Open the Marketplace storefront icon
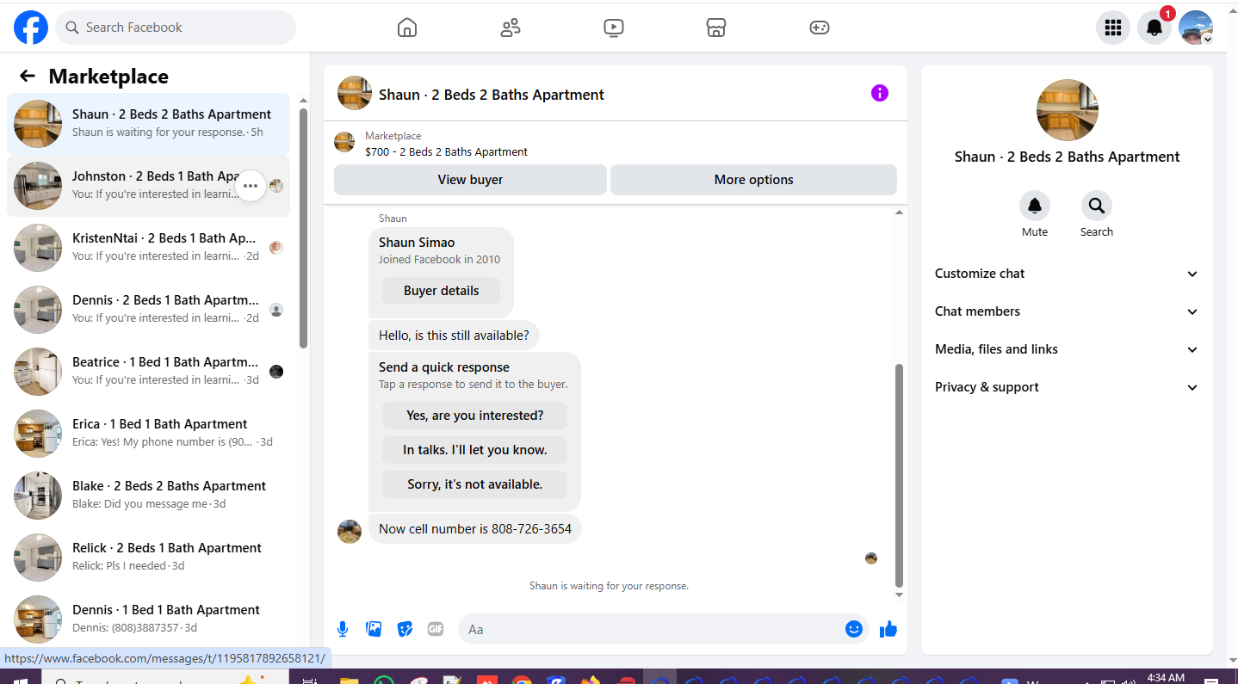The width and height of the screenshot is (1238, 684). pos(716,28)
